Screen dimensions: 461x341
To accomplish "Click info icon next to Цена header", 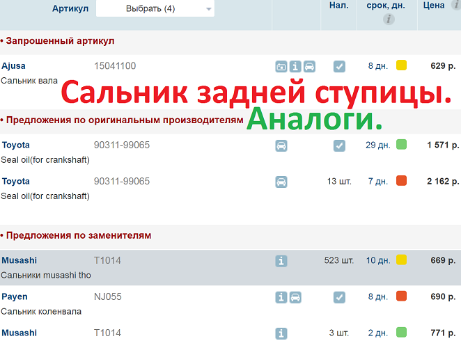I will 456,5.
